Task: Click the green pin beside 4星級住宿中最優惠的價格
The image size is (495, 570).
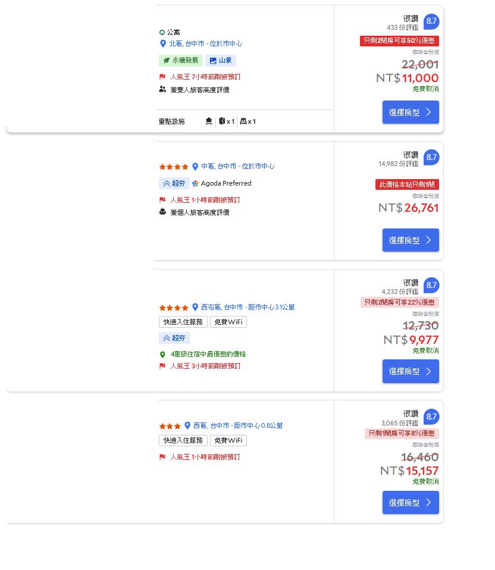Action: (x=162, y=355)
